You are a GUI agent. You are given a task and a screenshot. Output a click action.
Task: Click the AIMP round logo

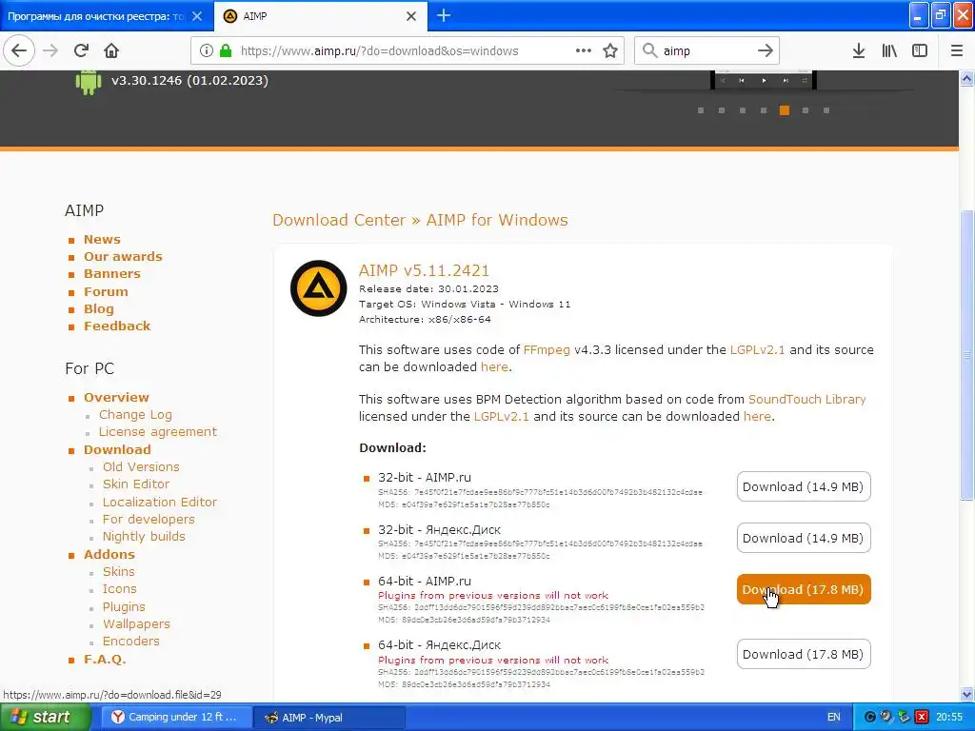[318, 288]
